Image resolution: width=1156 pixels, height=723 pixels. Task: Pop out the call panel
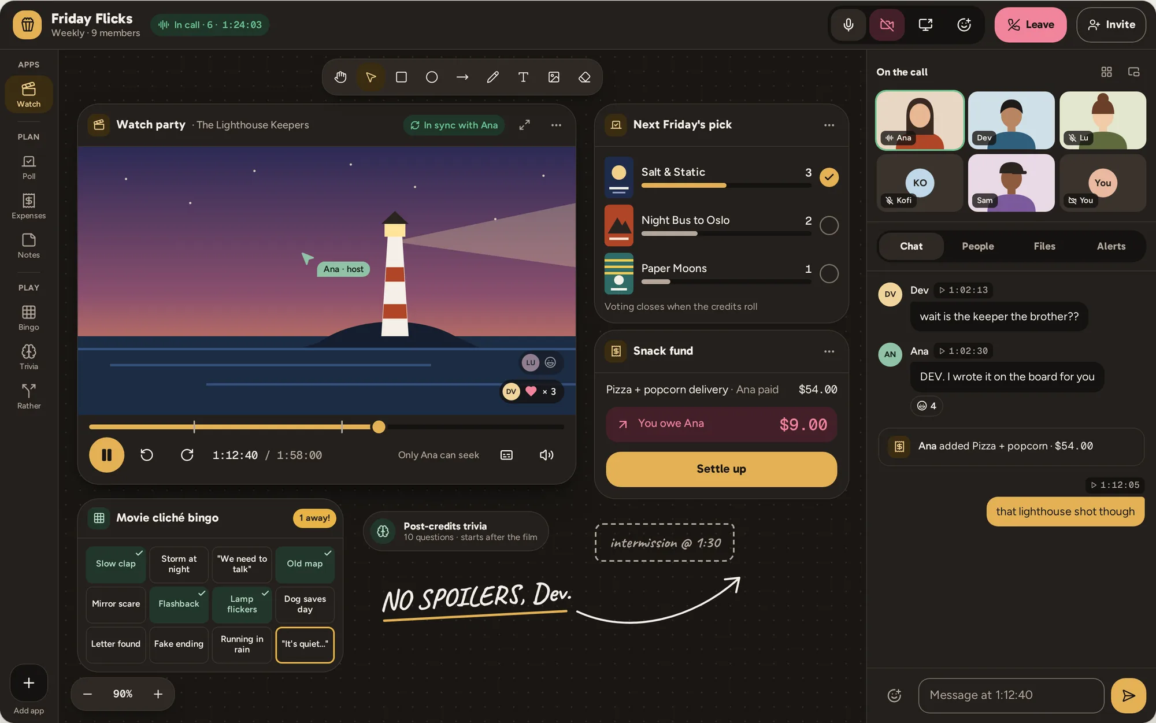[1133, 72]
